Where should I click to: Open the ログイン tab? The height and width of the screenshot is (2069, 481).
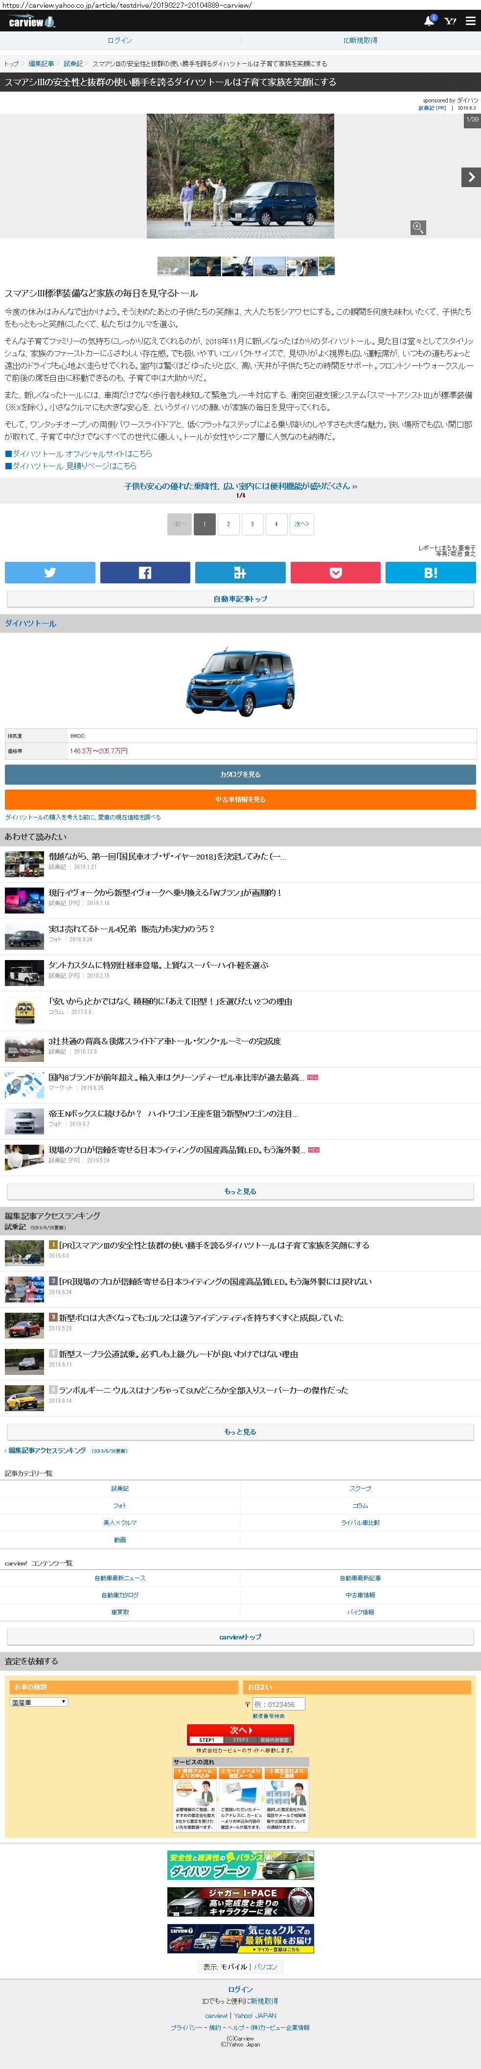(120, 40)
